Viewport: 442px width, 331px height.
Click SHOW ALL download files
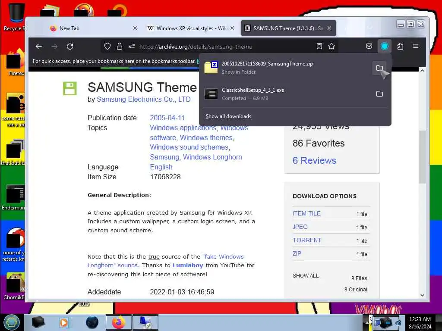[x=306, y=275]
